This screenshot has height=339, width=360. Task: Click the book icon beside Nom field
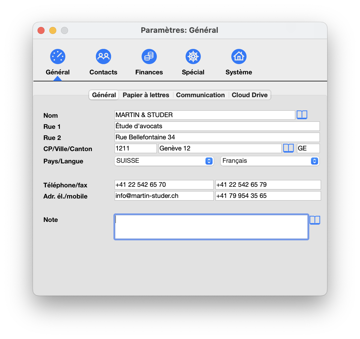[302, 115]
